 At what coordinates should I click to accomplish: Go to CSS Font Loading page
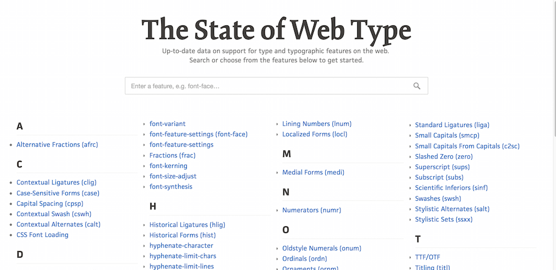(42, 235)
